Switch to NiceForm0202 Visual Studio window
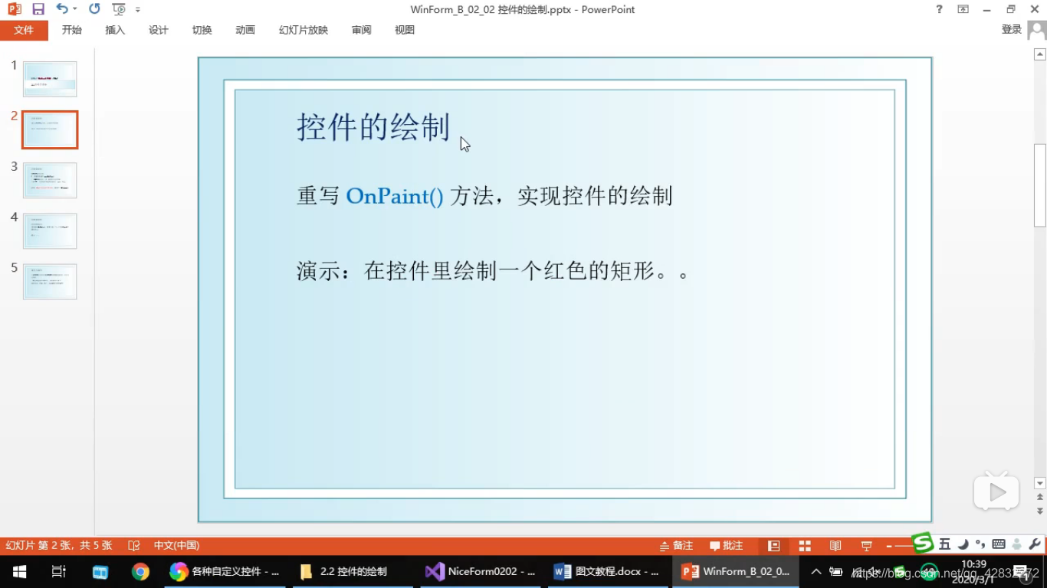This screenshot has height=588, width=1047. [x=481, y=572]
